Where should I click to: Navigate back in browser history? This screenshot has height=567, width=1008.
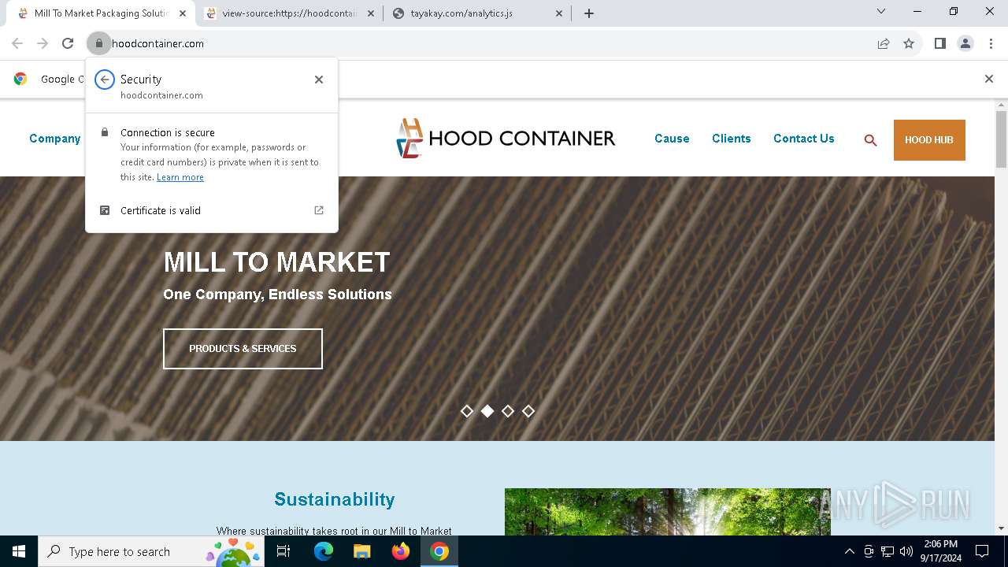(x=17, y=43)
